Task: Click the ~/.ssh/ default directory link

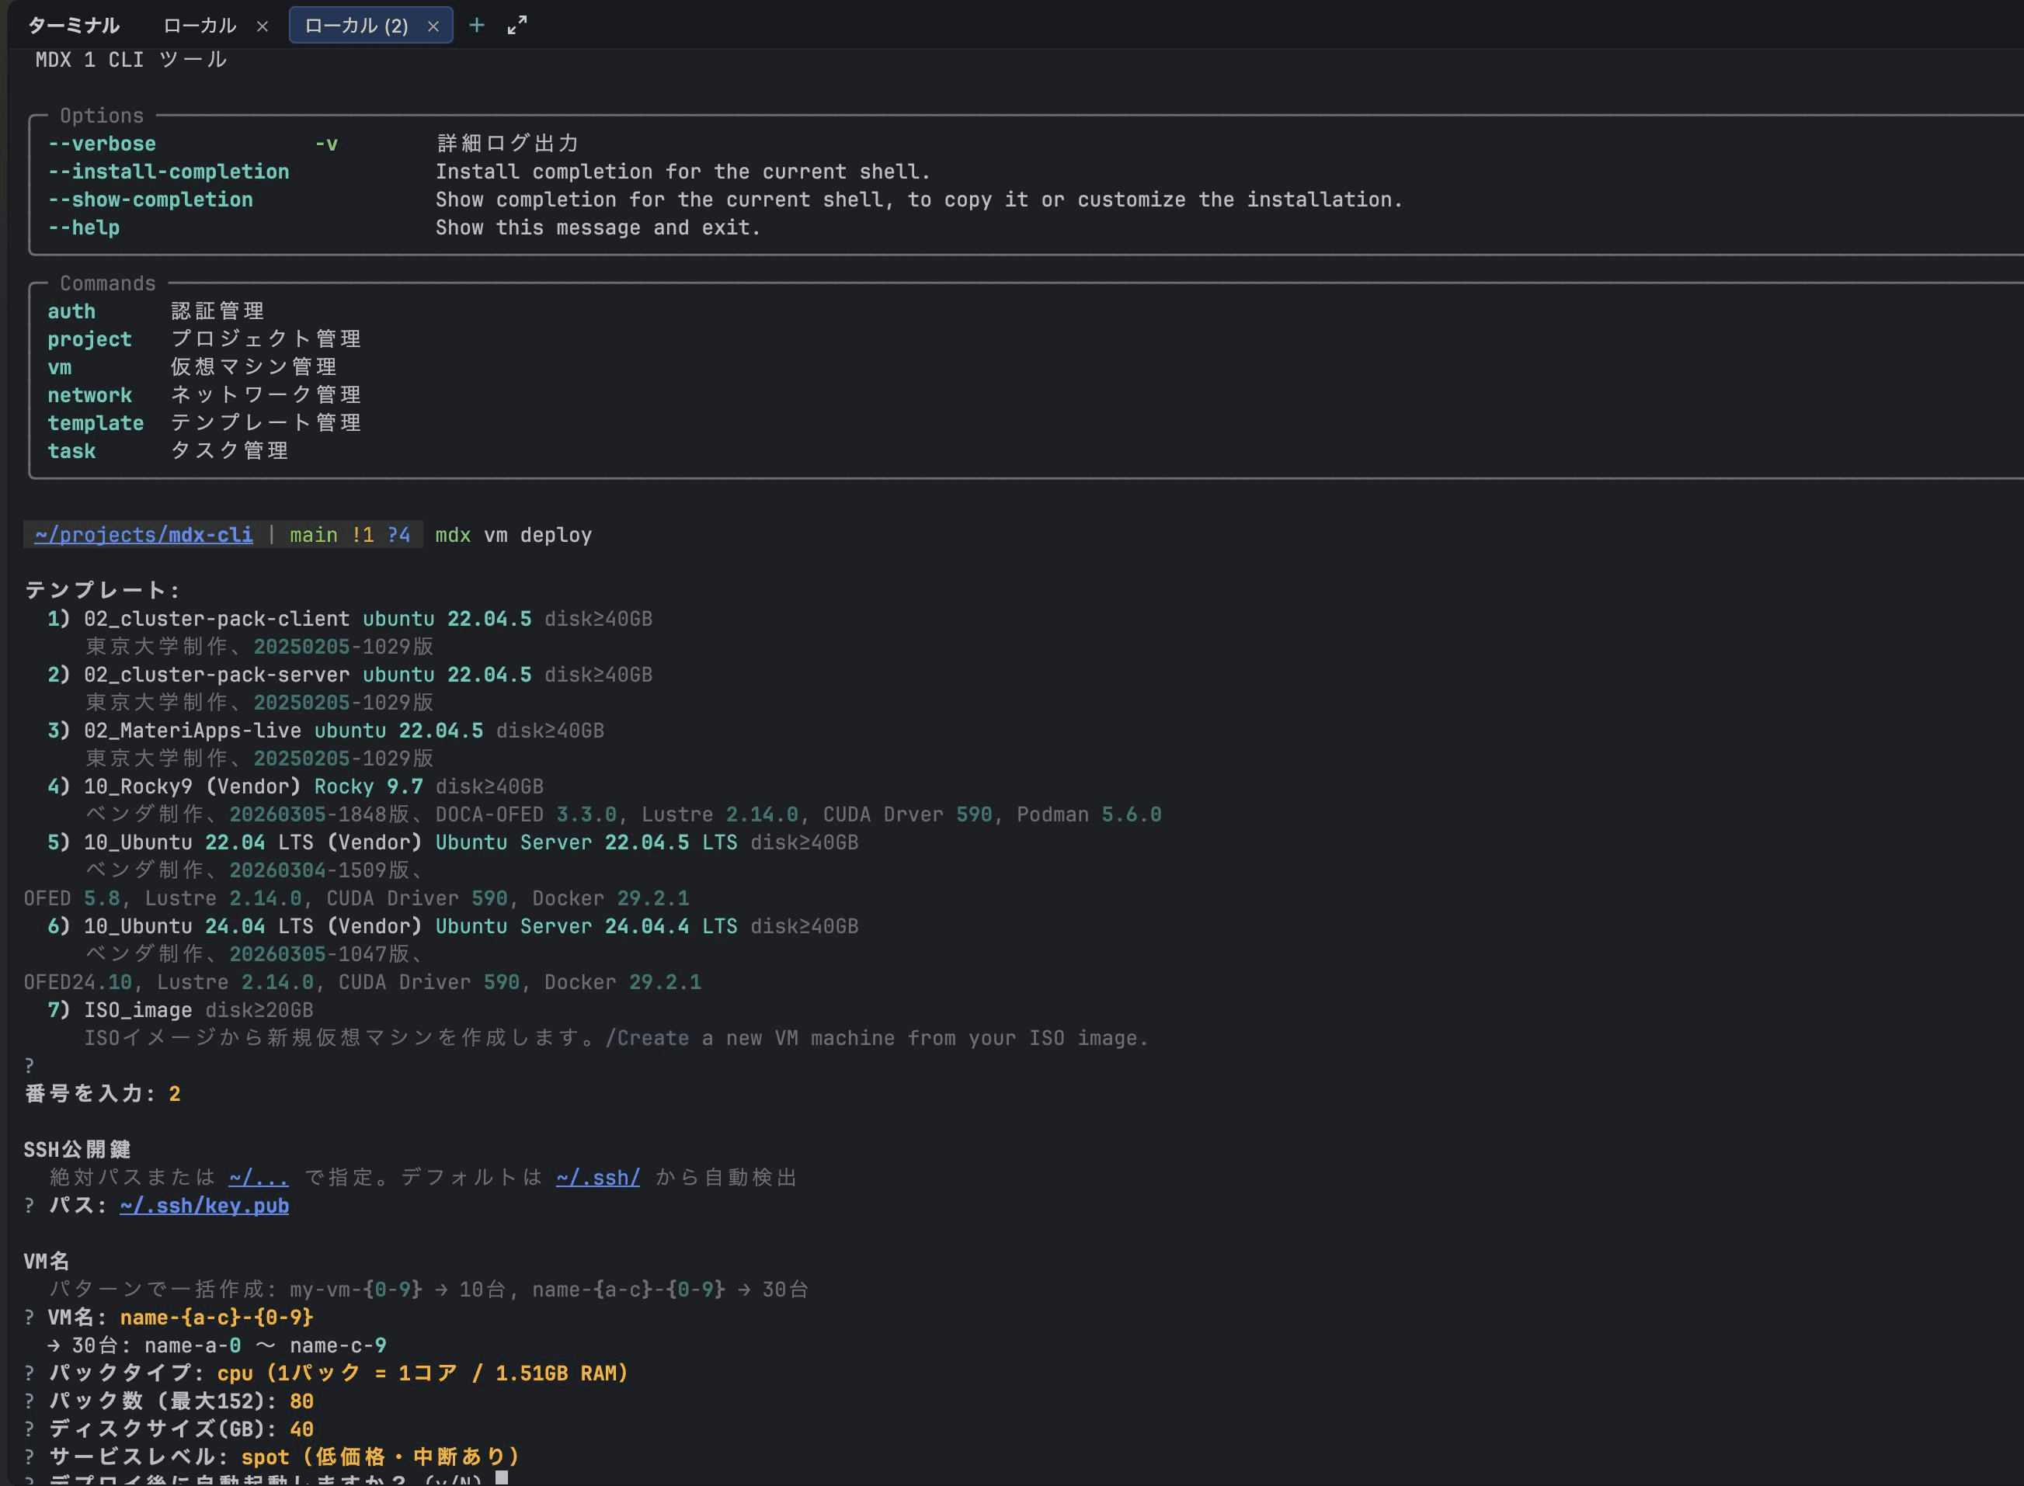Action: (599, 1178)
